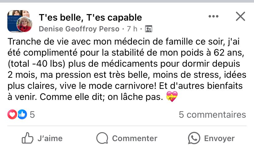This screenshot has height=150, width=254.
Task: Open Denise Geoffroy's round profile picture
Action: (24, 25)
